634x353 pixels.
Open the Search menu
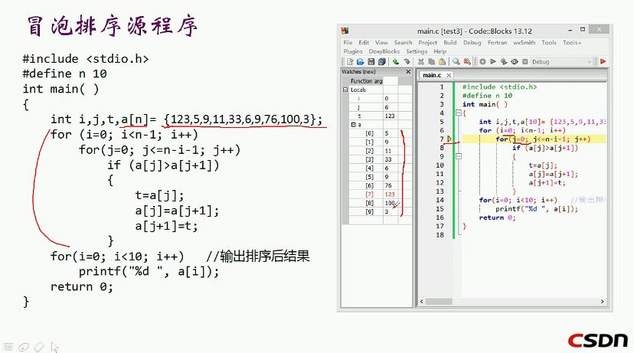[x=403, y=42]
